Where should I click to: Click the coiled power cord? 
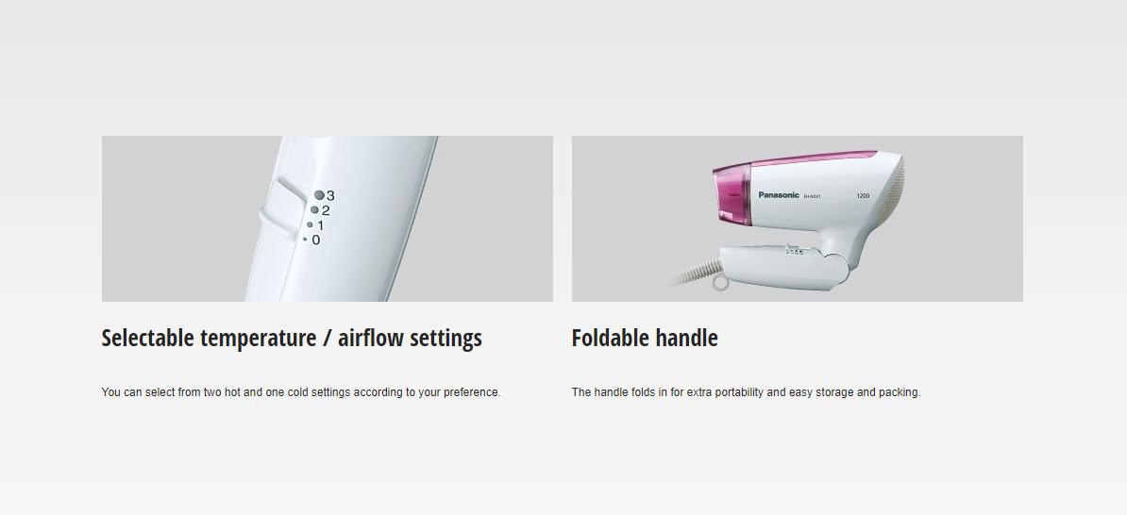[x=698, y=273]
